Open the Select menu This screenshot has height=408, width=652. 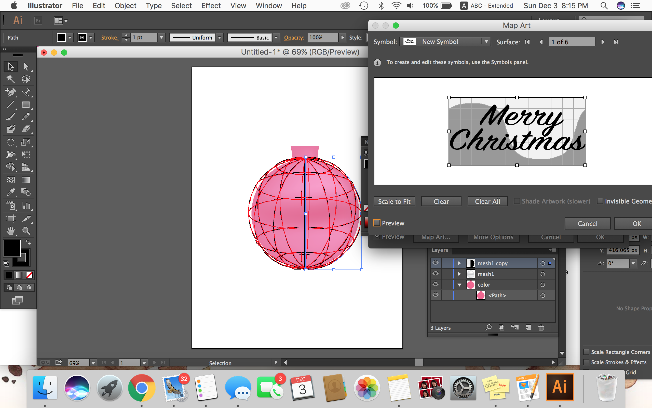(x=181, y=6)
